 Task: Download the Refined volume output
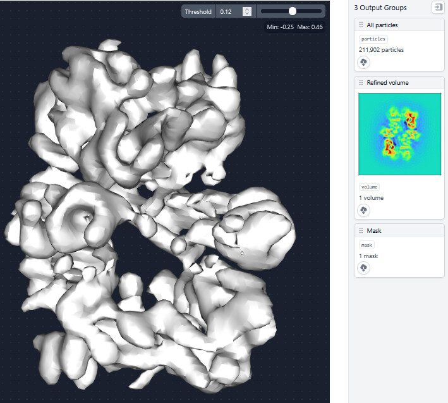coord(364,210)
